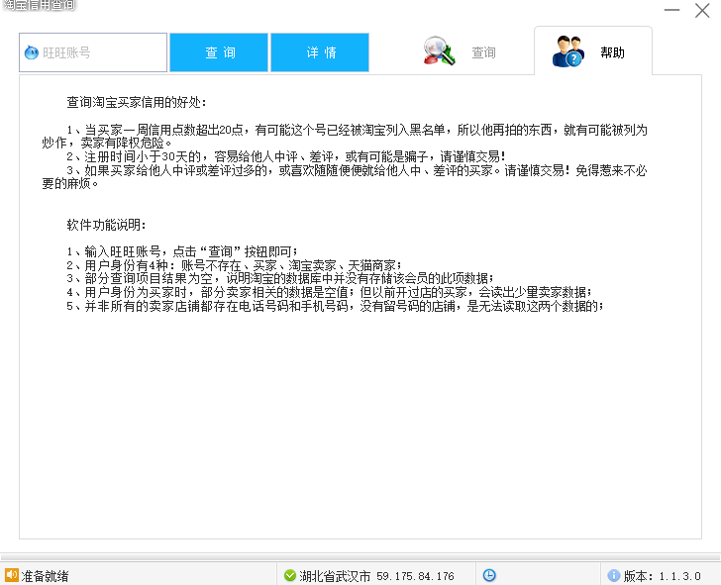Image resolution: width=721 pixels, height=585 pixels.
Task: Click the line about 如果买家给他人中评或差评过多的
Action: click(x=345, y=177)
